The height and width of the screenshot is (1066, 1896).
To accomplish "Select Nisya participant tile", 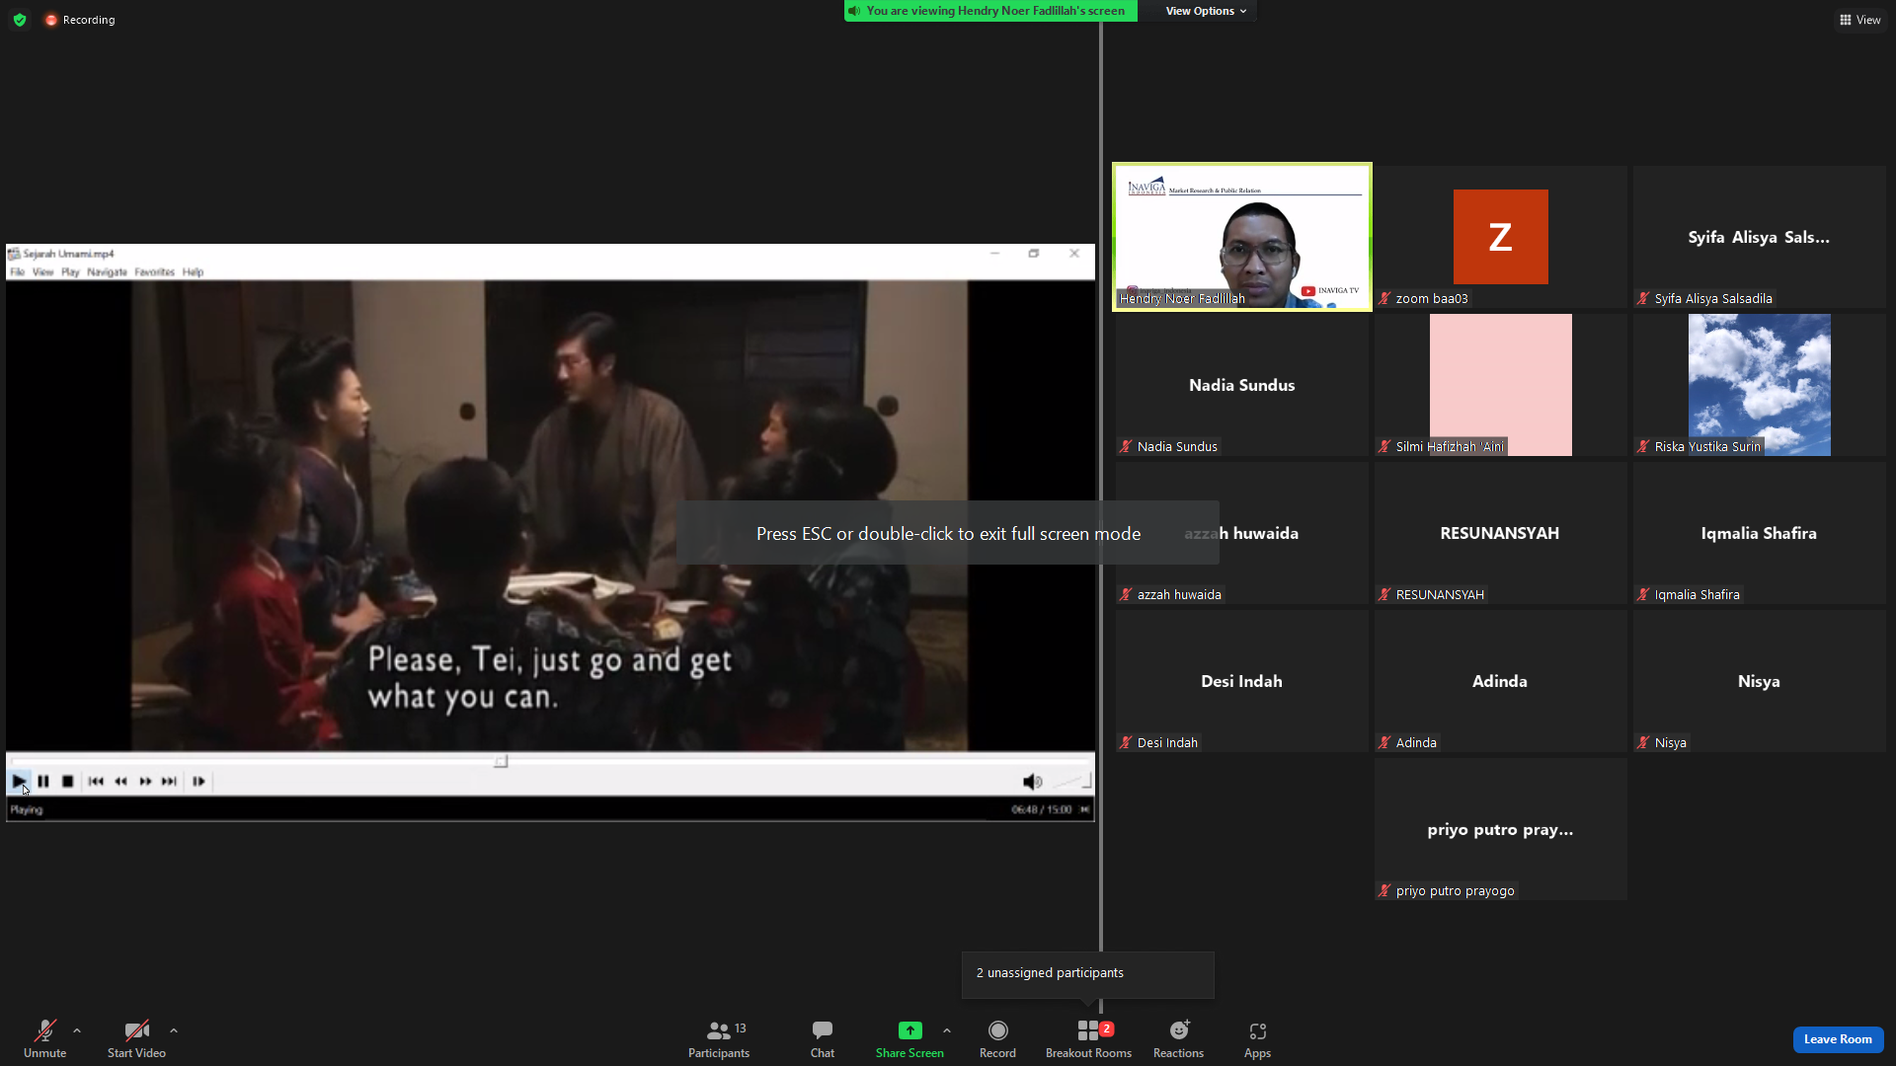I will [1759, 681].
